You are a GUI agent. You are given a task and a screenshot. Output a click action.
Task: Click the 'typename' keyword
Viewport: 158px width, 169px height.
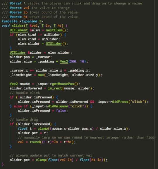coord(29,21)
